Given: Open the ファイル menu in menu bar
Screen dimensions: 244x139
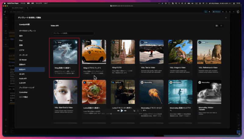Looking at the screenshot, I should [23, 3].
